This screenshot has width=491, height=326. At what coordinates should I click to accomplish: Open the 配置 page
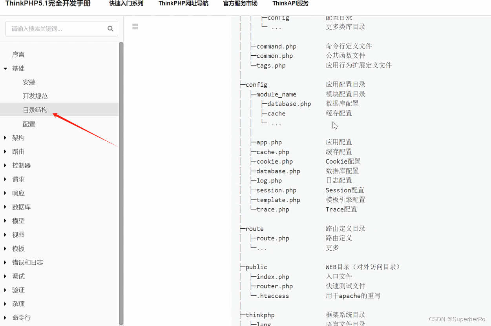click(x=29, y=124)
